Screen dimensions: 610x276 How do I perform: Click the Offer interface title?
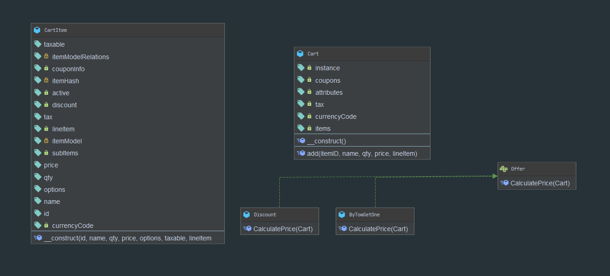[x=518, y=169]
